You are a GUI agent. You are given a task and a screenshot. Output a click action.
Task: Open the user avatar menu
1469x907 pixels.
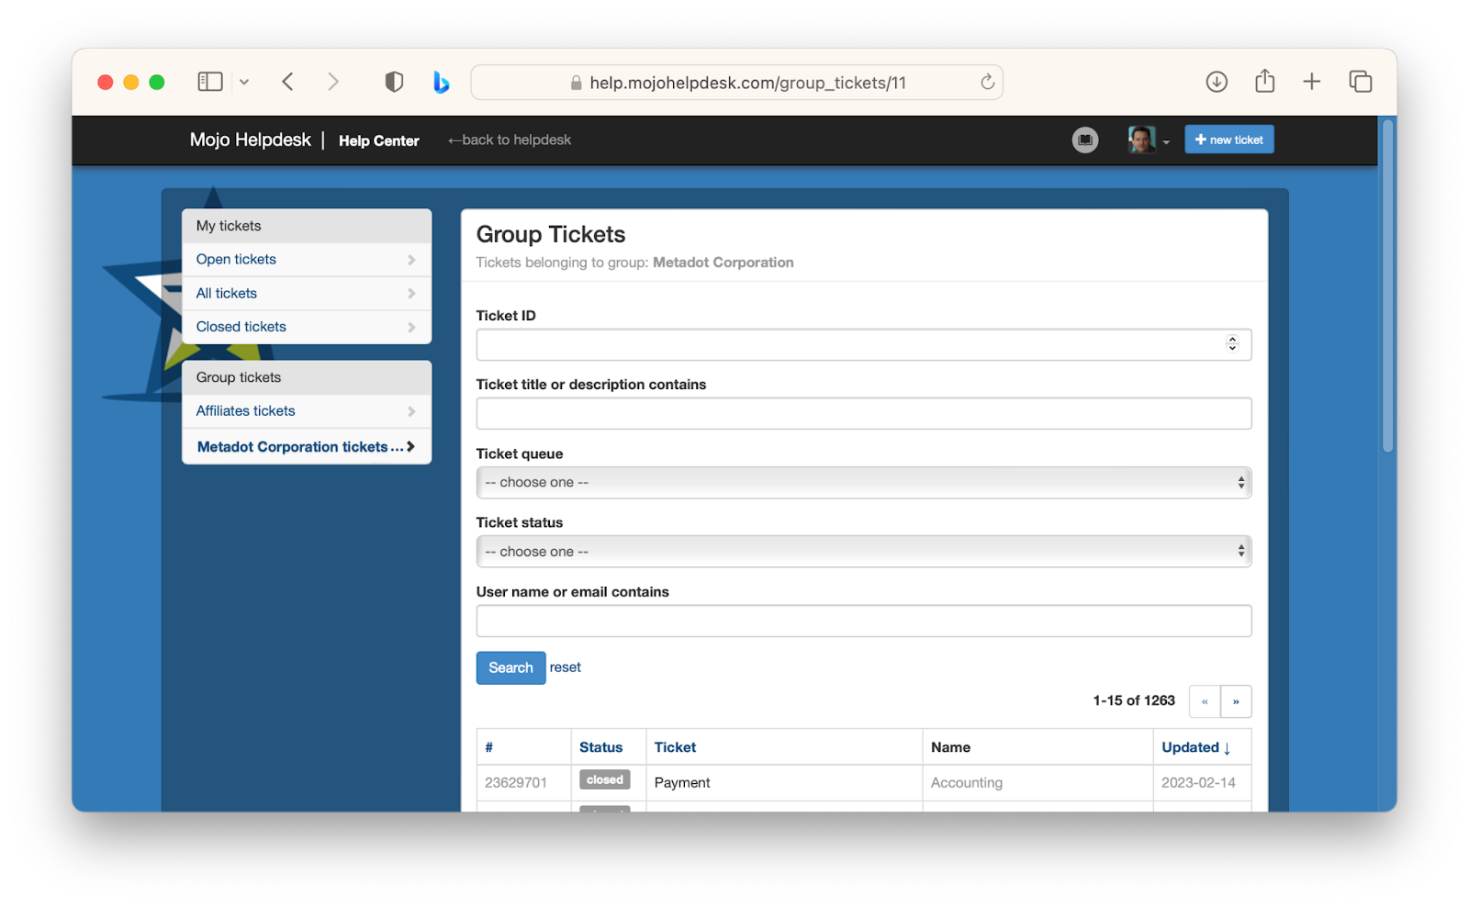1149,140
